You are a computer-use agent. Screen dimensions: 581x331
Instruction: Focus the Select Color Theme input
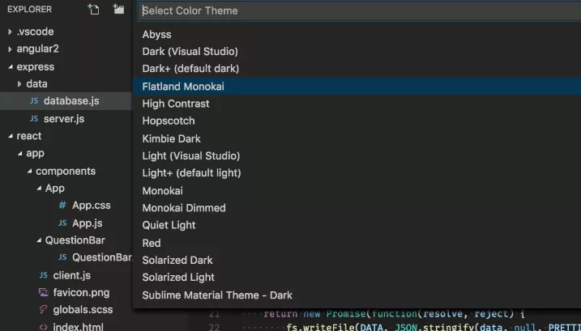tap(360, 11)
